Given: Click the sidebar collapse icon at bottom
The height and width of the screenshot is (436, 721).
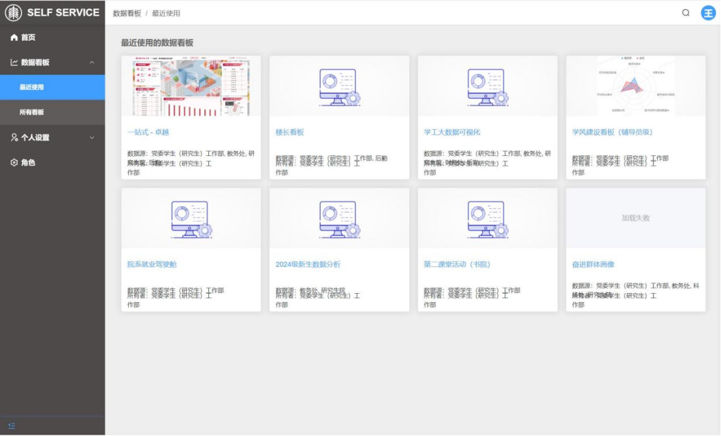Looking at the screenshot, I should [12, 426].
